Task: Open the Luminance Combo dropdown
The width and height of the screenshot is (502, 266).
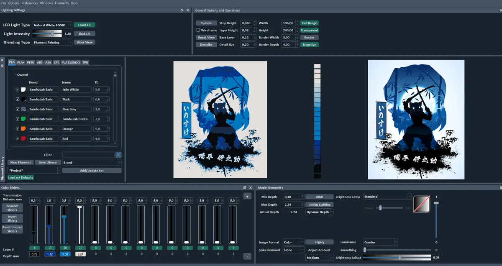Action: tap(380, 242)
